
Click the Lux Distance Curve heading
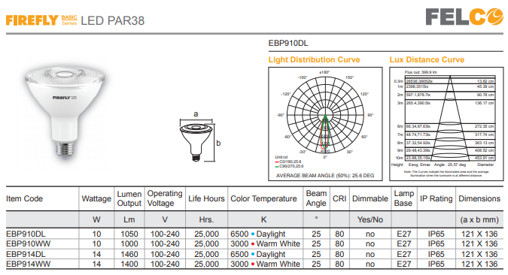[427, 60]
